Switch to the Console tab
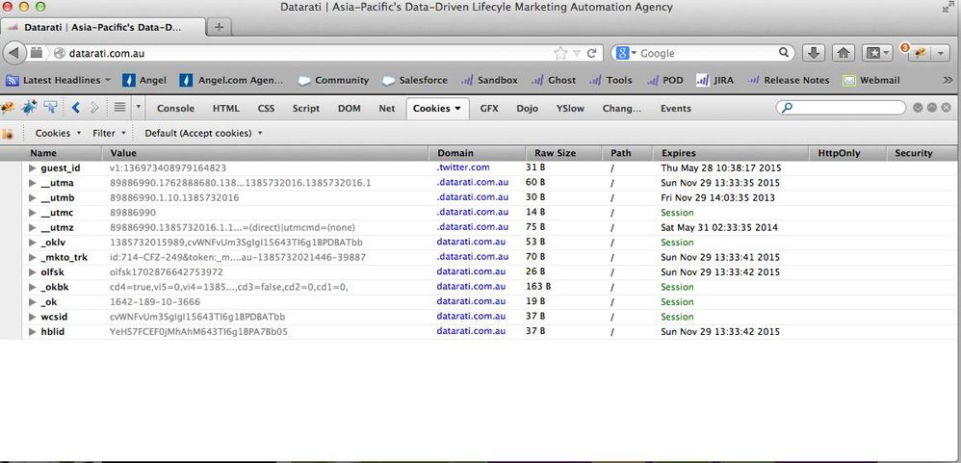This screenshot has height=463, width=961. point(175,109)
